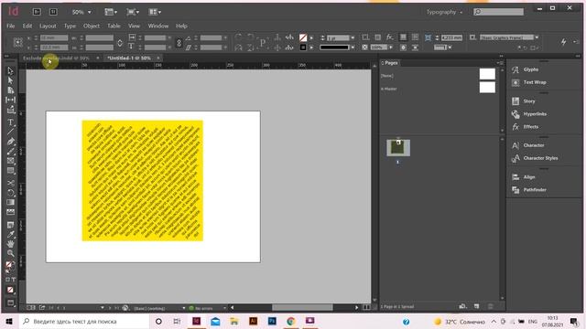Open the Character Styles panel
Image resolution: width=586 pixels, height=329 pixels.
(540, 158)
